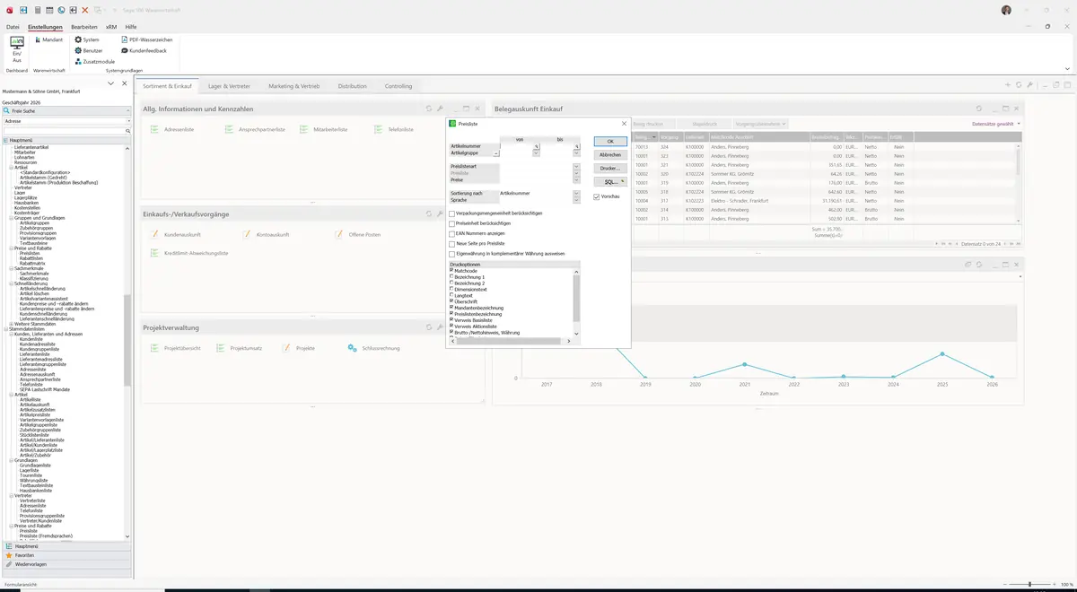The image size is (1077, 592).
Task: Open Ansprechpartnerliste dashboard shortcut
Action: 256,129
